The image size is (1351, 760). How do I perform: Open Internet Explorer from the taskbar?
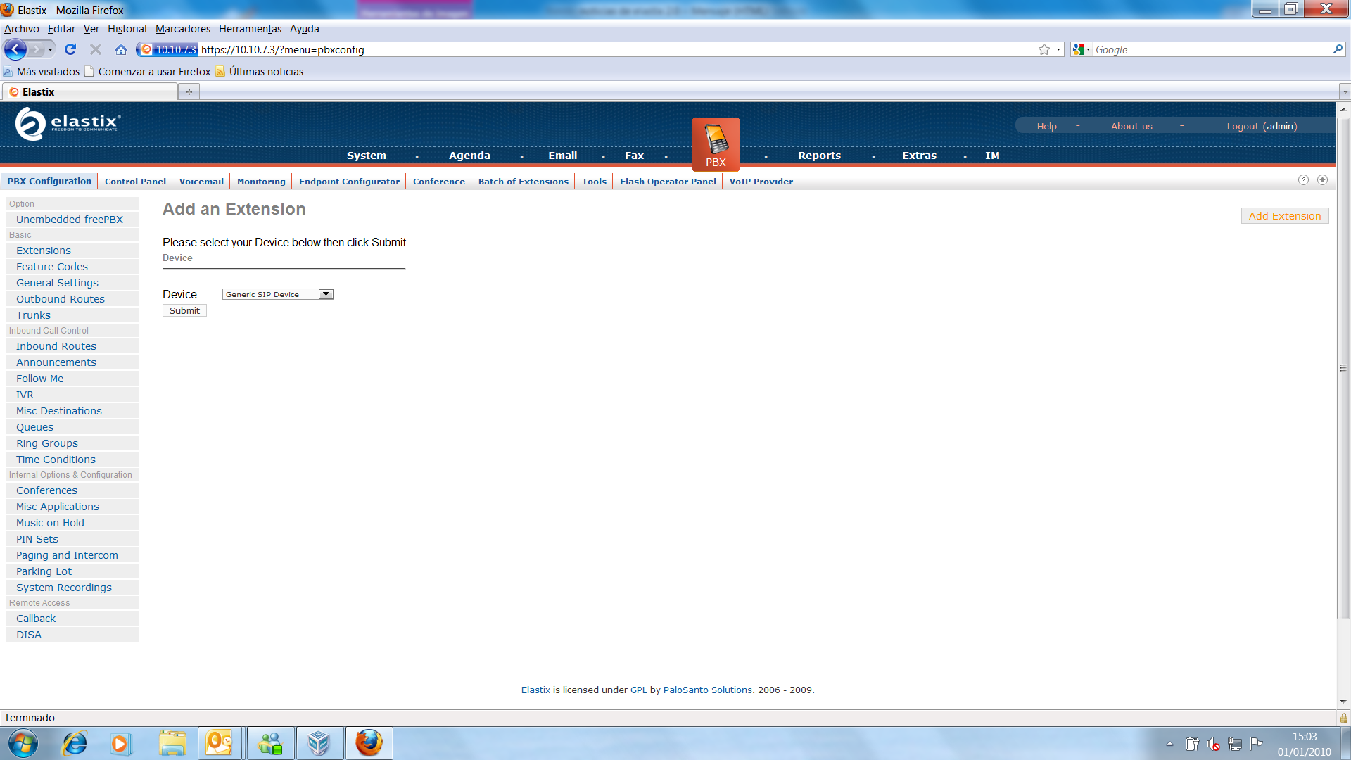tap(75, 743)
